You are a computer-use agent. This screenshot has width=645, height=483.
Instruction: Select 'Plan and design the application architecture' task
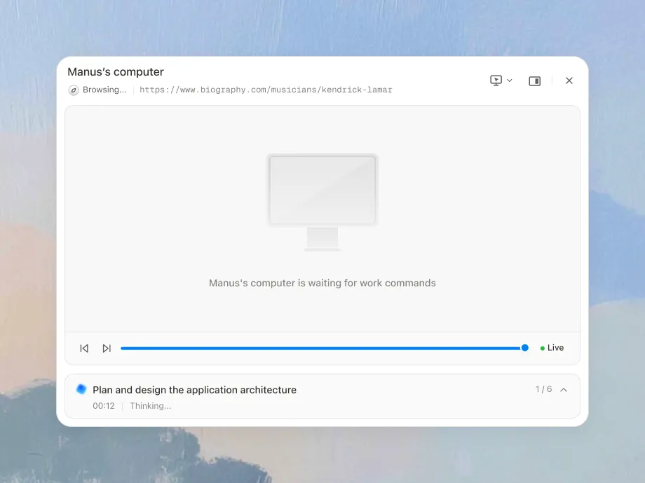coord(194,390)
